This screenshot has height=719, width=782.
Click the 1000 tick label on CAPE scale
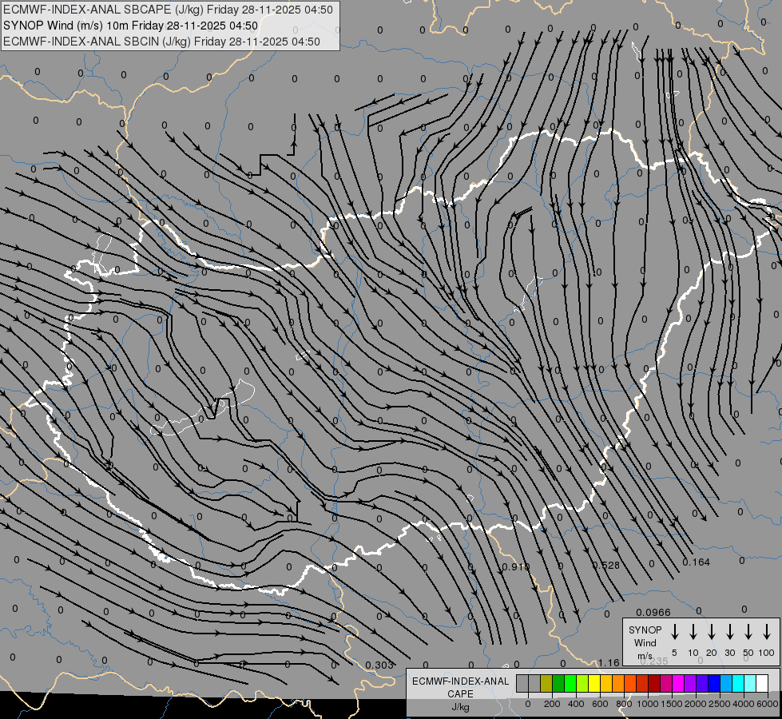tap(648, 704)
